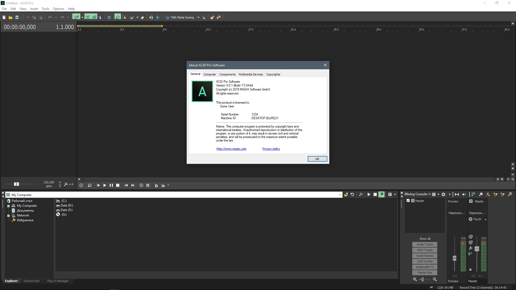This screenshot has height=290, width=516.
Task: Toggle Audio Tracks visibility button
Action: coord(425,244)
